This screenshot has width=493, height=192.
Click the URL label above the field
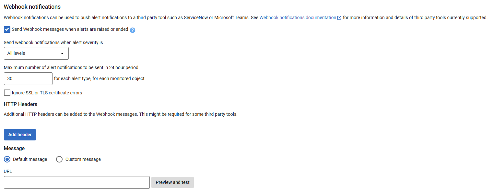click(x=8, y=171)
